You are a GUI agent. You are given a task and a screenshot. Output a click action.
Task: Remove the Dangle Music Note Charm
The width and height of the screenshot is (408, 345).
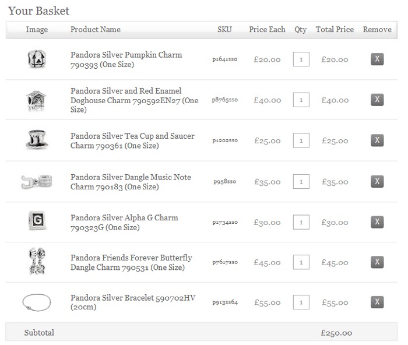point(377,182)
